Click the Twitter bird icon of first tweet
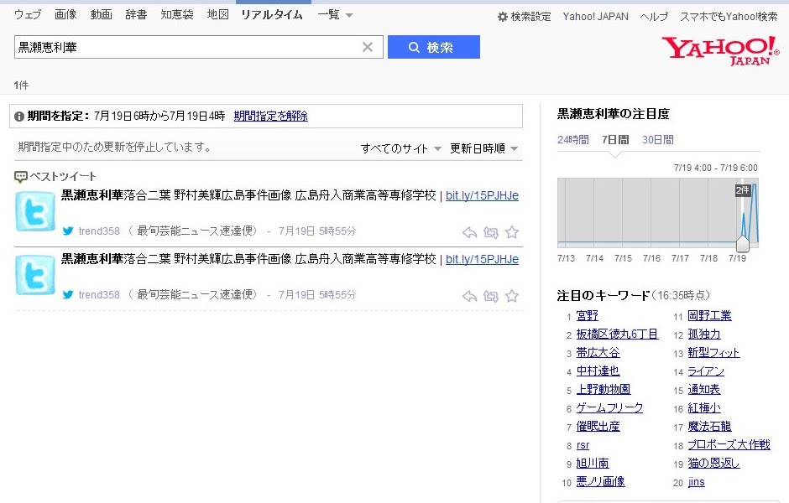Image resolution: width=789 pixels, height=503 pixels. [x=68, y=231]
